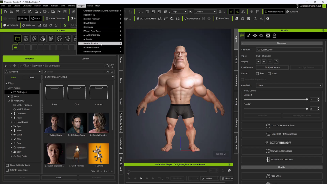327x184 pixels.
Task: Click the Fix Eye Element button
Action: click(272, 67)
